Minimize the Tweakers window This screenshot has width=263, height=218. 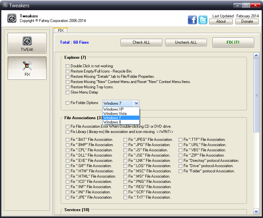(x=237, y=5)
